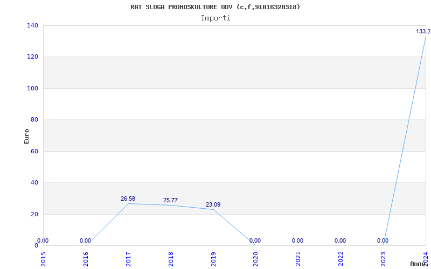This screenshot has width=431, height=269.
Task: Select the 2019 x-axis year label
Action: 213,259
